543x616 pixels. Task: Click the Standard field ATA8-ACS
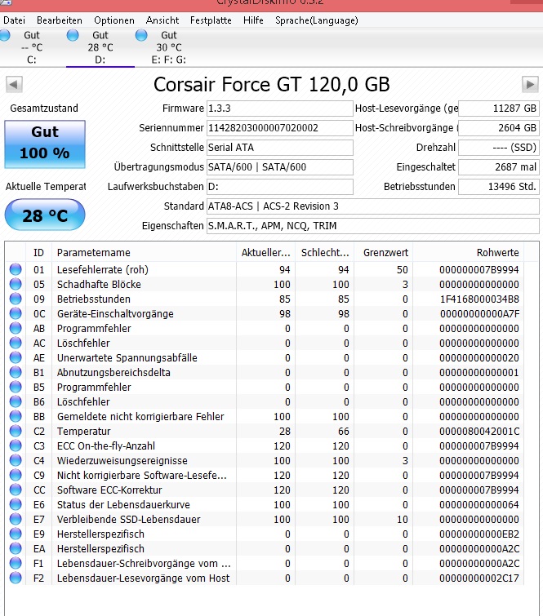pos(372,206)
